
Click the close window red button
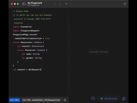[x=12, y=4]
